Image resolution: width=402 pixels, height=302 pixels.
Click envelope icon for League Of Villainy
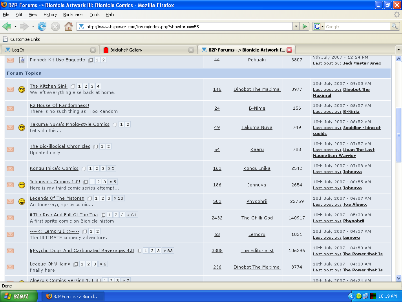[x=10, y=267]
